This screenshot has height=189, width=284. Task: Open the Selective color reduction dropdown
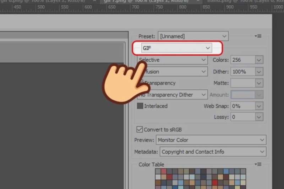coord(173,60)
